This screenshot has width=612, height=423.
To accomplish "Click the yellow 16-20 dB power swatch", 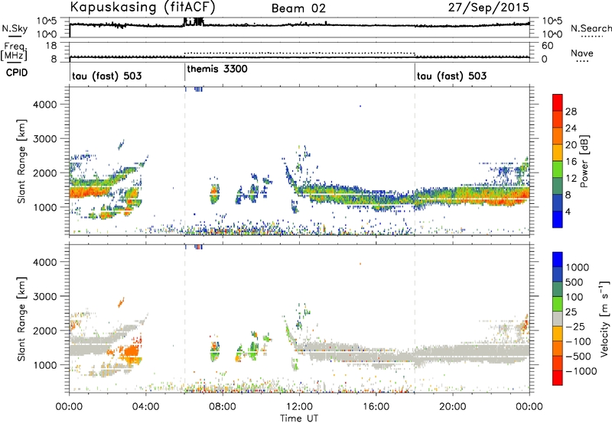I will 558,153.
